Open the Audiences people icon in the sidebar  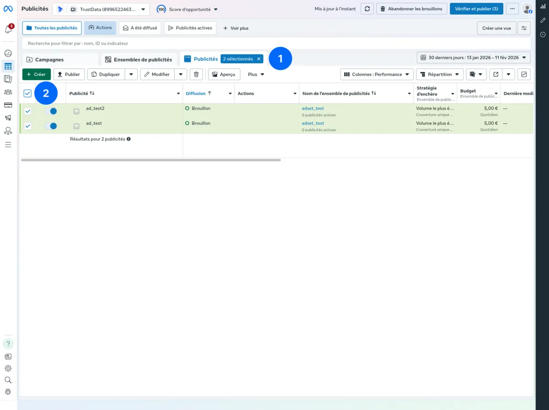[8, 91]
